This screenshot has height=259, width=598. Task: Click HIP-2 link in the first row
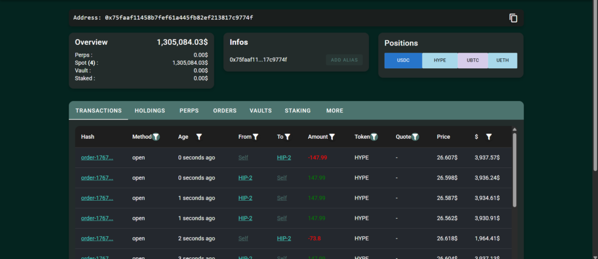284,157
